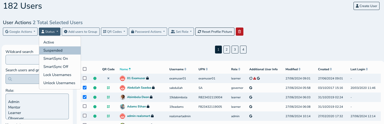Screen dimensions: 384x124
Task: Check the Adams Ethan row checkbox
Action: click(85, 106)
